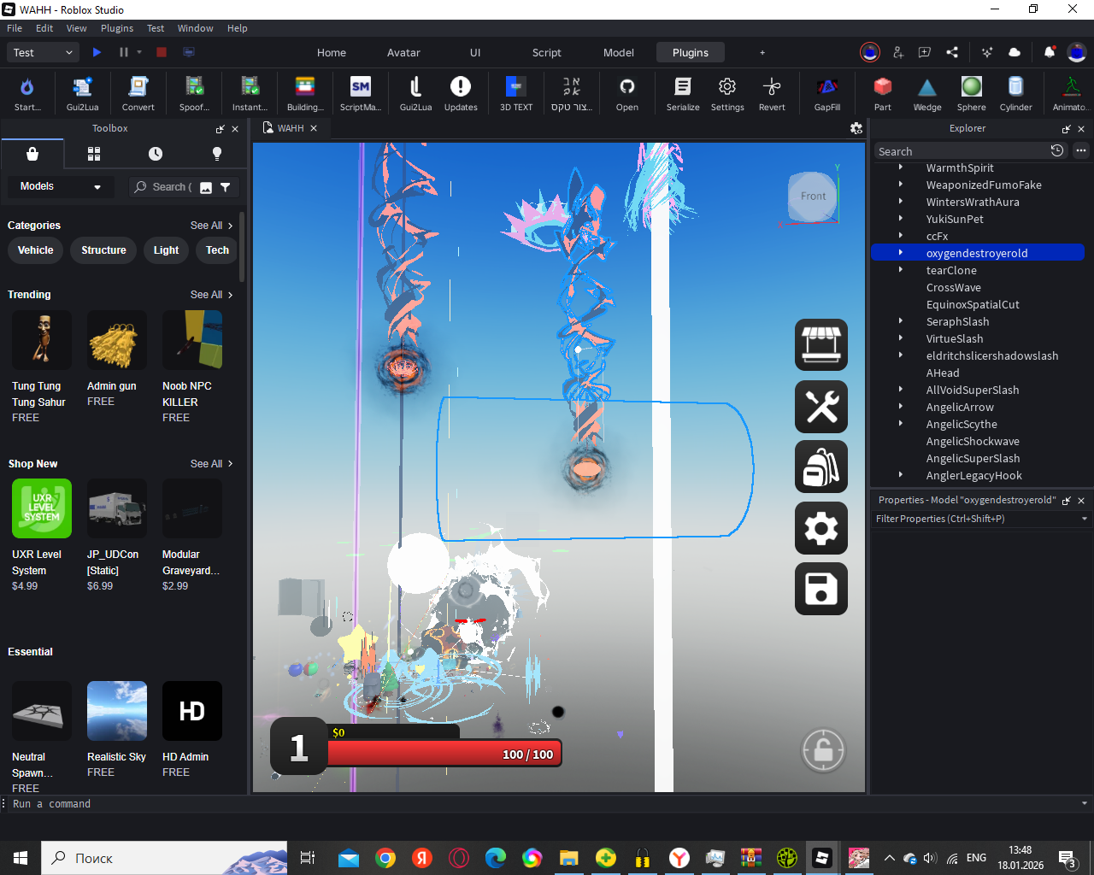Click the in-game shop stall icon
1094x875 pixels.
pyautogui.click(x=820, y=344)
